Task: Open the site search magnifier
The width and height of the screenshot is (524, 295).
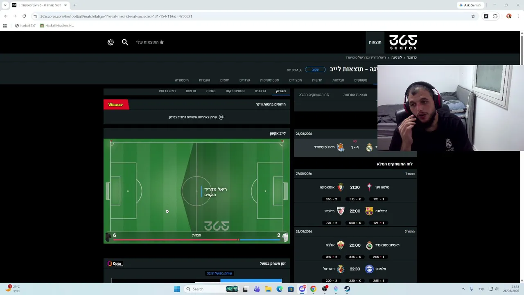Action: pyautogui.click(x=125, y=42)
